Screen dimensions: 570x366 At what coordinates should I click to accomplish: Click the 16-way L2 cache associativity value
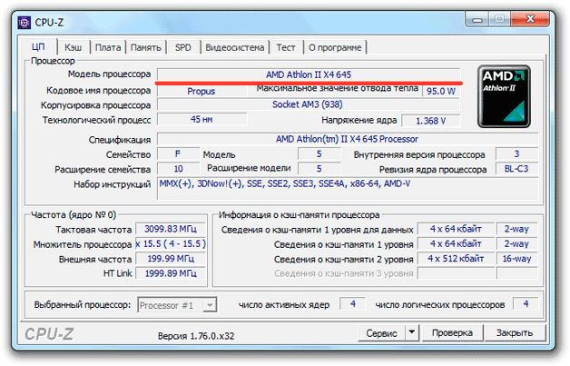(517, 259)
